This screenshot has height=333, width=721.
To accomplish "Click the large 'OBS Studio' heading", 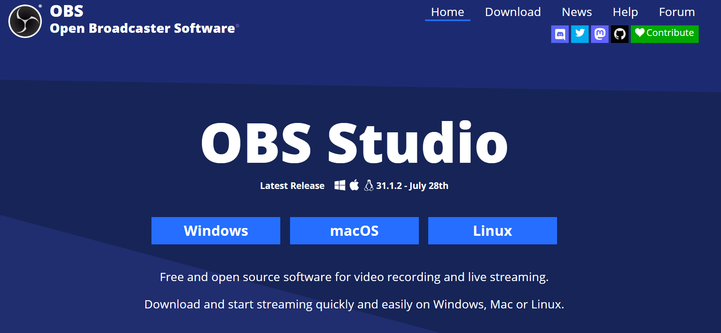I will click(x=354, y=142).
